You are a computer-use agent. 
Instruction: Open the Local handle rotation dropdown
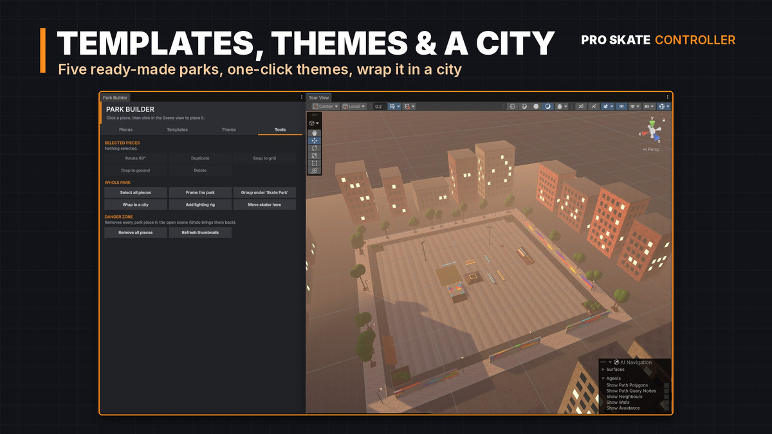click(354, 107)
